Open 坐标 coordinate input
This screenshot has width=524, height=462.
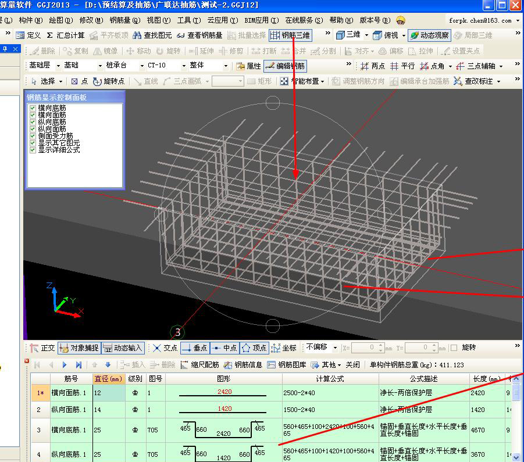pyautogui.click(x=284, y=348)
